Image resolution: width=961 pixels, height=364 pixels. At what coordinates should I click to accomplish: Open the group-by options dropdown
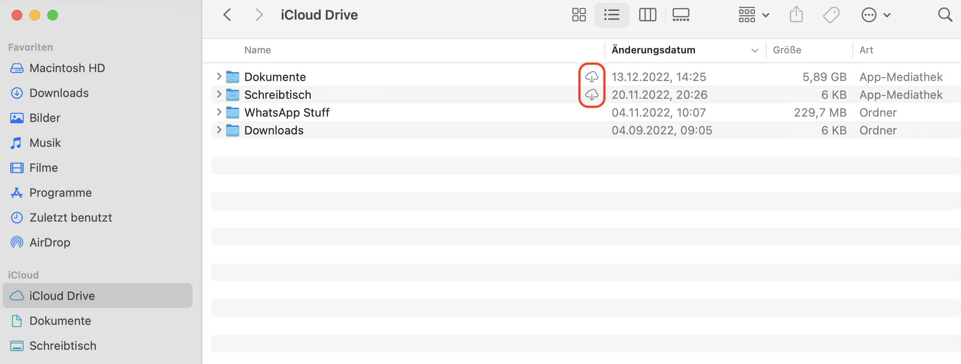coord(753,15)
